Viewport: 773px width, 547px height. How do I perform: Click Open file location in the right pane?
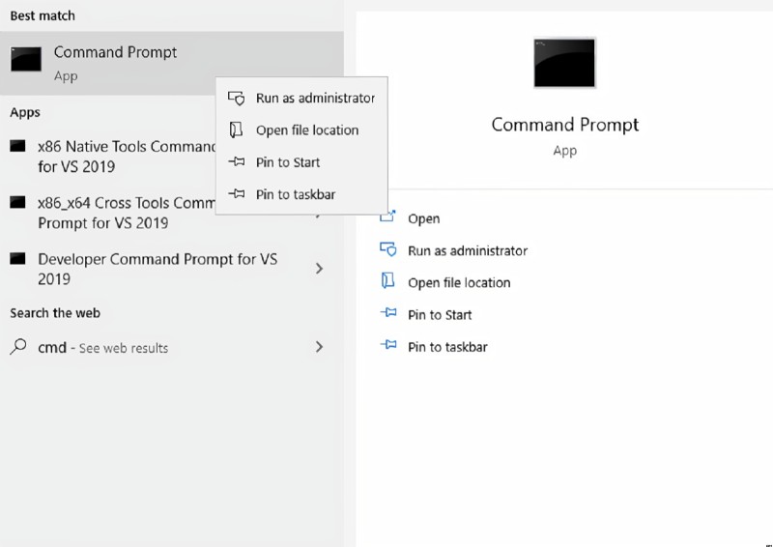click(459, 282)
